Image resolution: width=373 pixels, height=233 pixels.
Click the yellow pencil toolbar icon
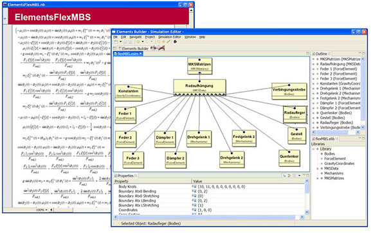click(168, 42)
